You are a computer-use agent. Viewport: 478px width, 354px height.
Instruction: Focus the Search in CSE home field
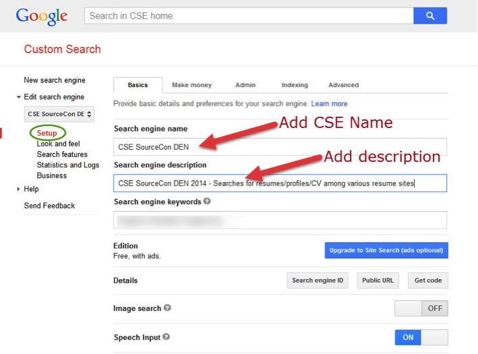click(x=249, y=16)
